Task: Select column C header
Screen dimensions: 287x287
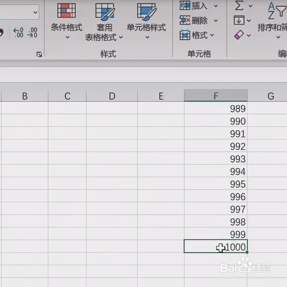Action: coord(67,96)
